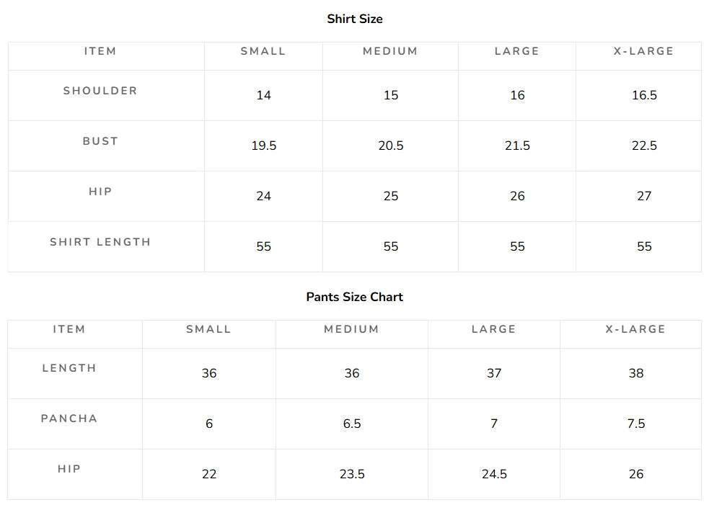Select the pancha value 6.5
709x510 pixels.
coord(352,424)
